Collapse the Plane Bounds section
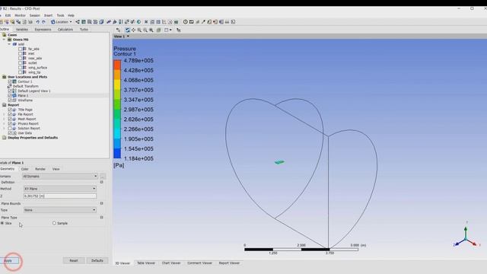Screen dimensions: 487x274 pyautogui.click(x=101, y=203)
